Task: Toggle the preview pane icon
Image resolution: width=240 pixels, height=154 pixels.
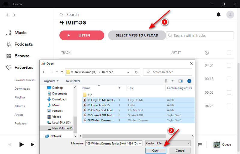Action: (x=181, y=81)
